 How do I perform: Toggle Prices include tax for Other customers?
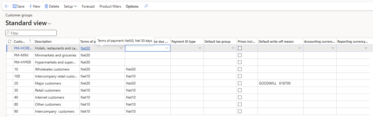tap(240, 104)
